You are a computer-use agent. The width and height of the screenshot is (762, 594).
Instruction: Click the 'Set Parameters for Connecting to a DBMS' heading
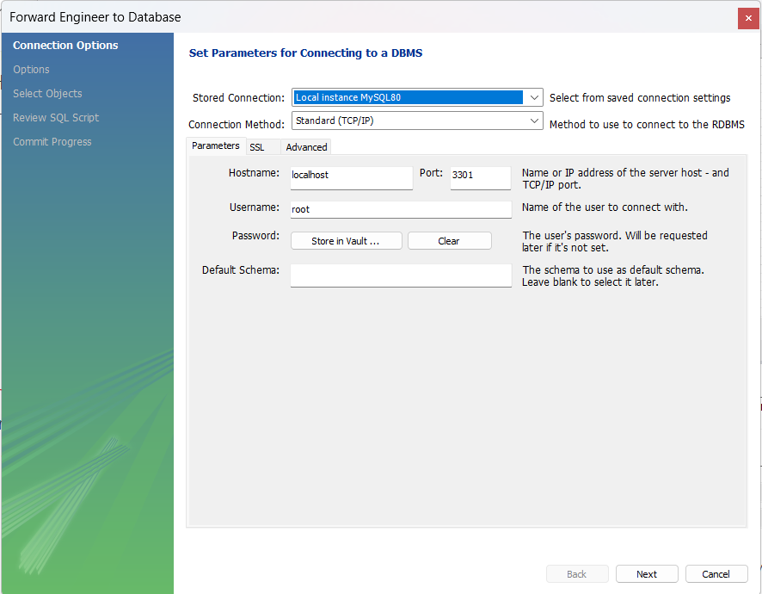[305, 53]
